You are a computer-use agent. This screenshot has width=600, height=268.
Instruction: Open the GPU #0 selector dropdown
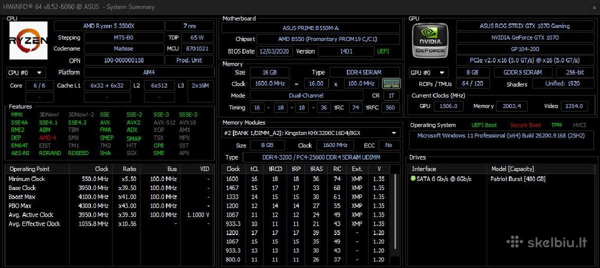(x=428, y=72)
